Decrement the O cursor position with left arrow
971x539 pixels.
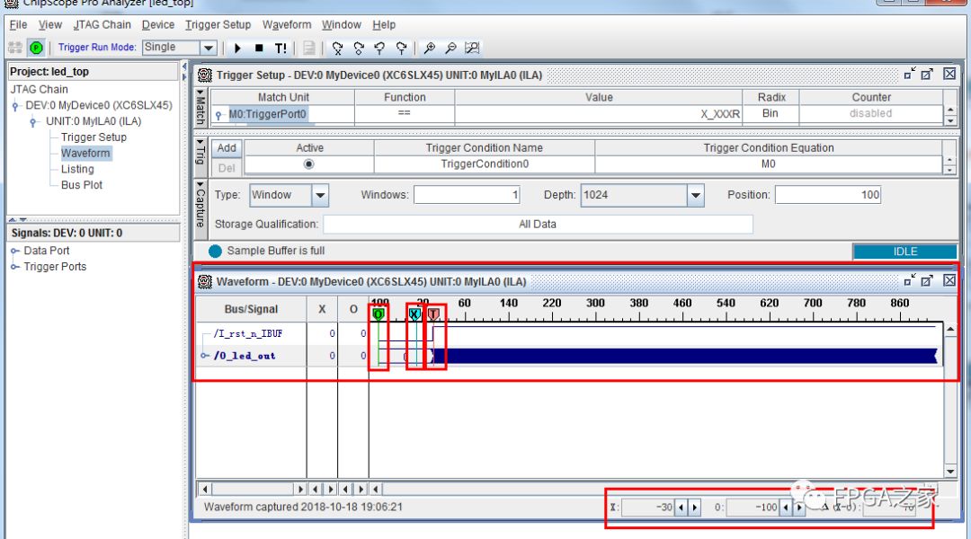pos(786,508)
